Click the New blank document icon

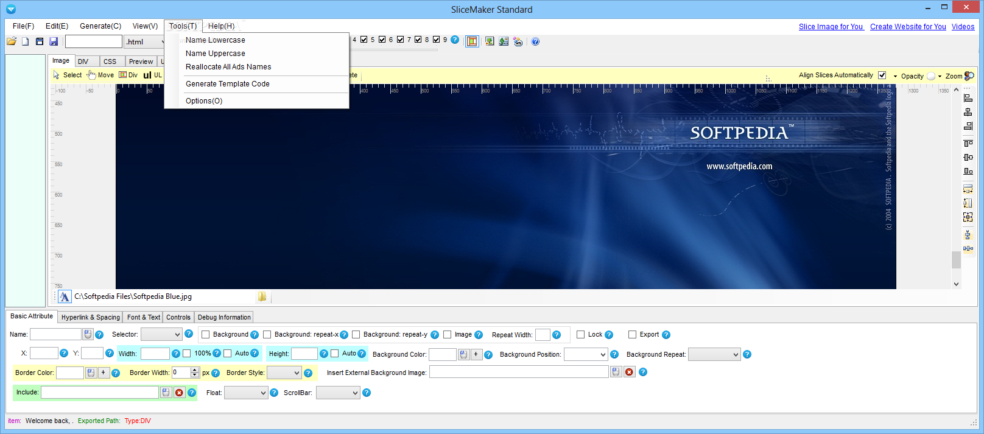tap(26, 41)
